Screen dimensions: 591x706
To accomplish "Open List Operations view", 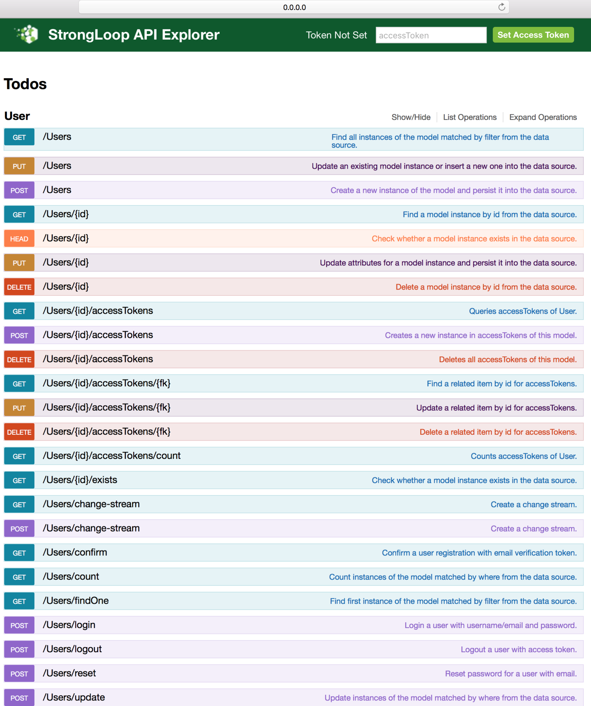I will click(470, 117).
